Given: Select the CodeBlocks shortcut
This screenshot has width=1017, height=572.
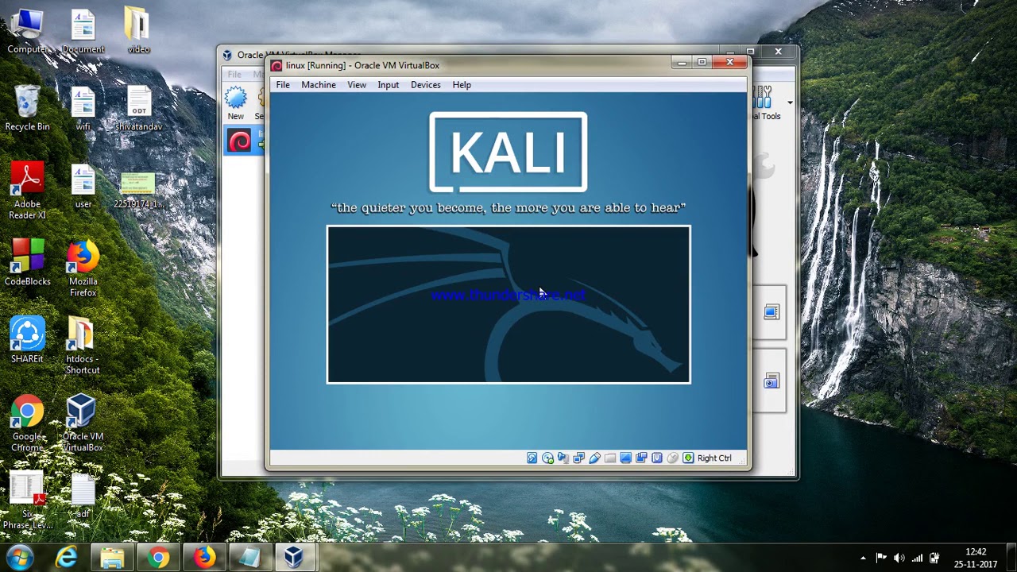Looking at the screenshot, I should 27,263.
